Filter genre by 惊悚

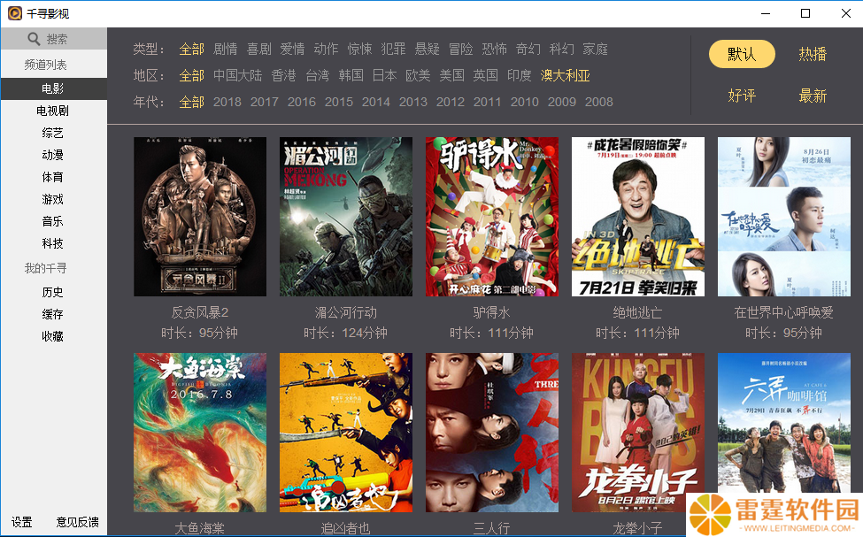[359, 49]
